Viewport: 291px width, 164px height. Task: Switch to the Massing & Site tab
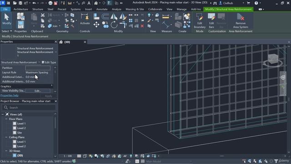(135, 9)
